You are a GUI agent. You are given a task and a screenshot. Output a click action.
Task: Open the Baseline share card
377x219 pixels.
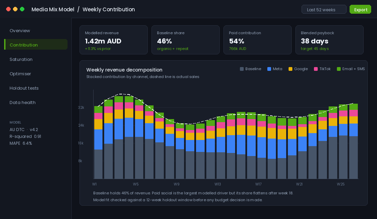pyautogui.click(x=185, y=40)
